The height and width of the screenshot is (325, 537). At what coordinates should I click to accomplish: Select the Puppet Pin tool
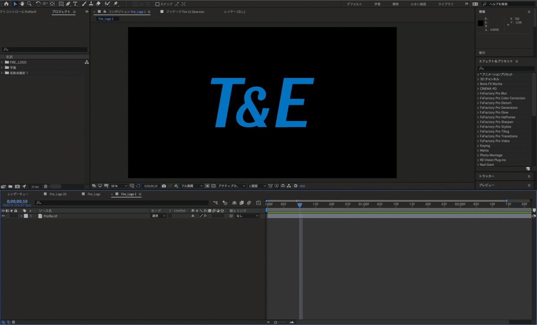[x=115, y=4]
